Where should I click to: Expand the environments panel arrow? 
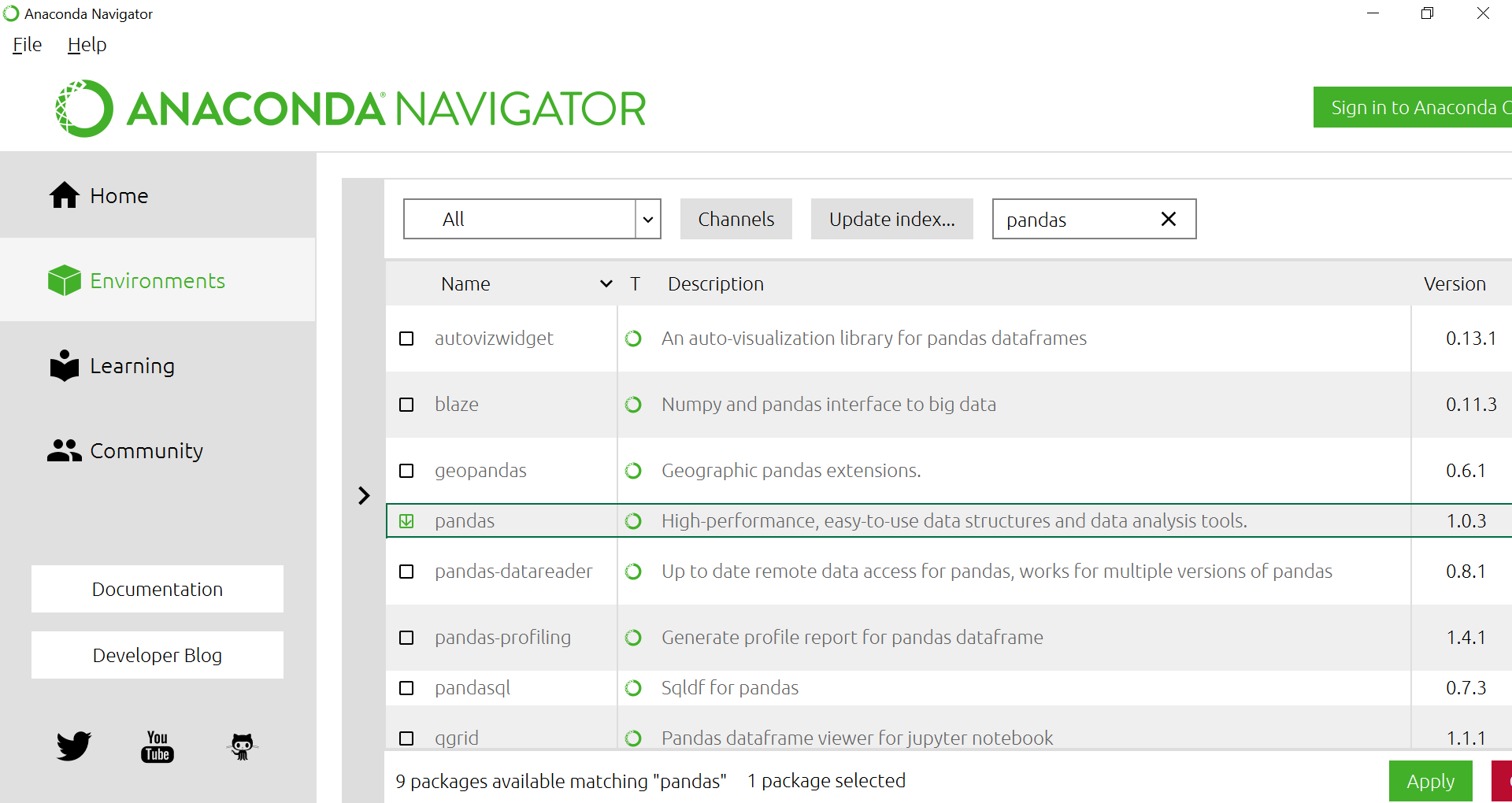tap(364, 495)
